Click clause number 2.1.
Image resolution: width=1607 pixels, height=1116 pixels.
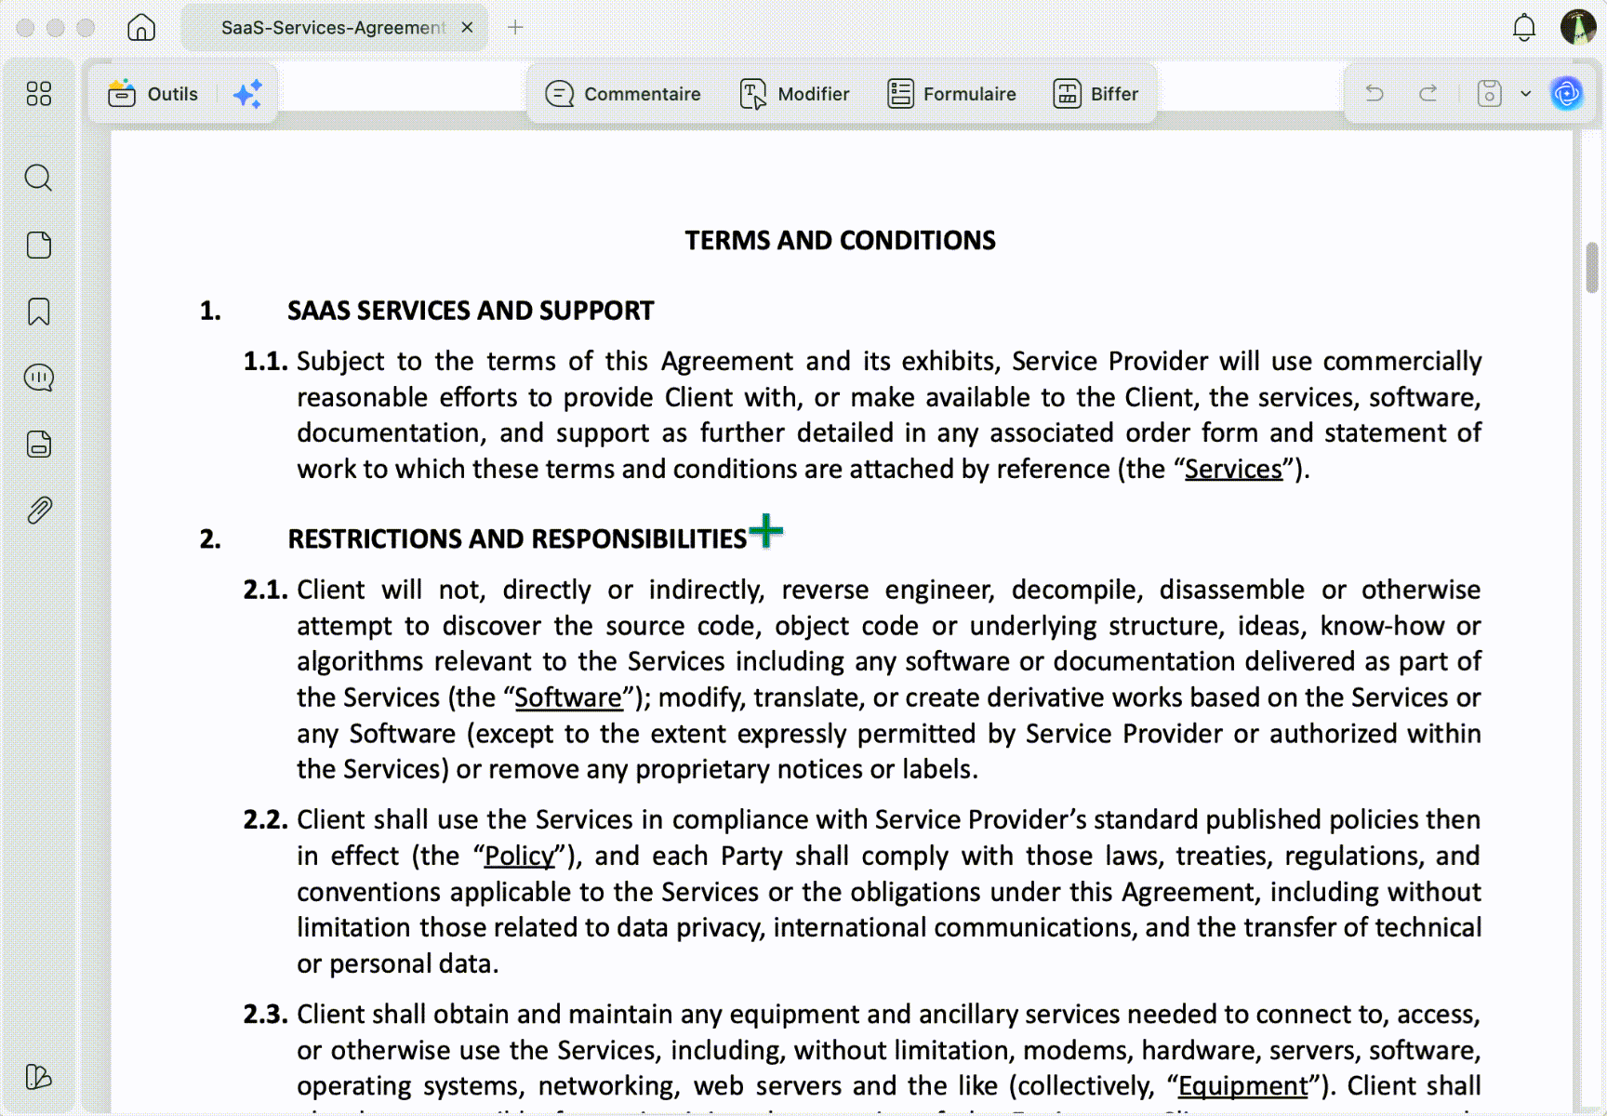[x=265, y=590]
